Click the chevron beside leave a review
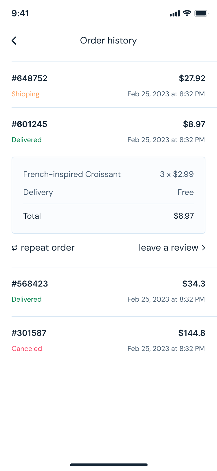The height and width of the screenshot is (471, 217). coord(204,248)
